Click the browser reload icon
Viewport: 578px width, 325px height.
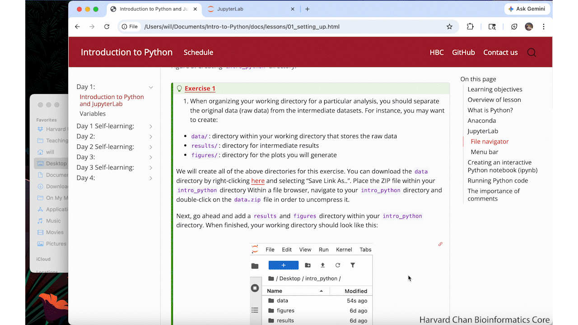[x=107, y=27]
